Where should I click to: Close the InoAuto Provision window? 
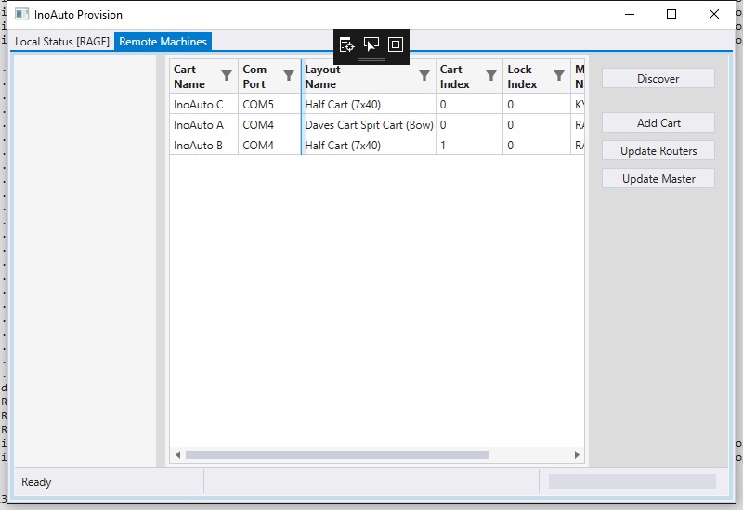click(714, 14)
